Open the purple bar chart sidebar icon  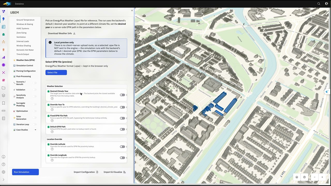point(3,57)
